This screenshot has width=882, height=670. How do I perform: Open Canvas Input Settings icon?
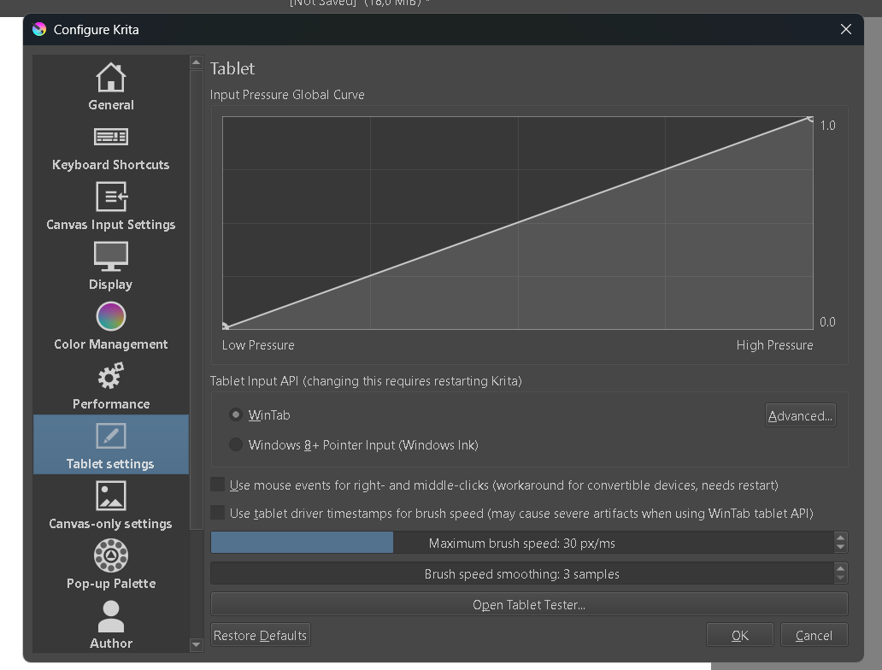[111, 197]
